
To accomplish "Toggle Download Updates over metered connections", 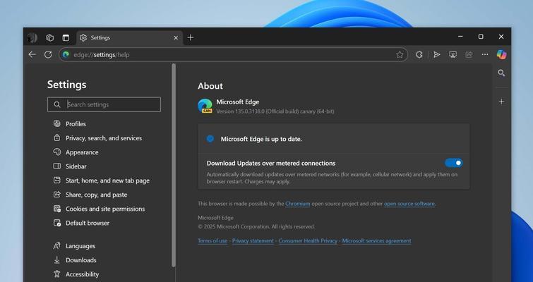I will [x=453, y=163].
